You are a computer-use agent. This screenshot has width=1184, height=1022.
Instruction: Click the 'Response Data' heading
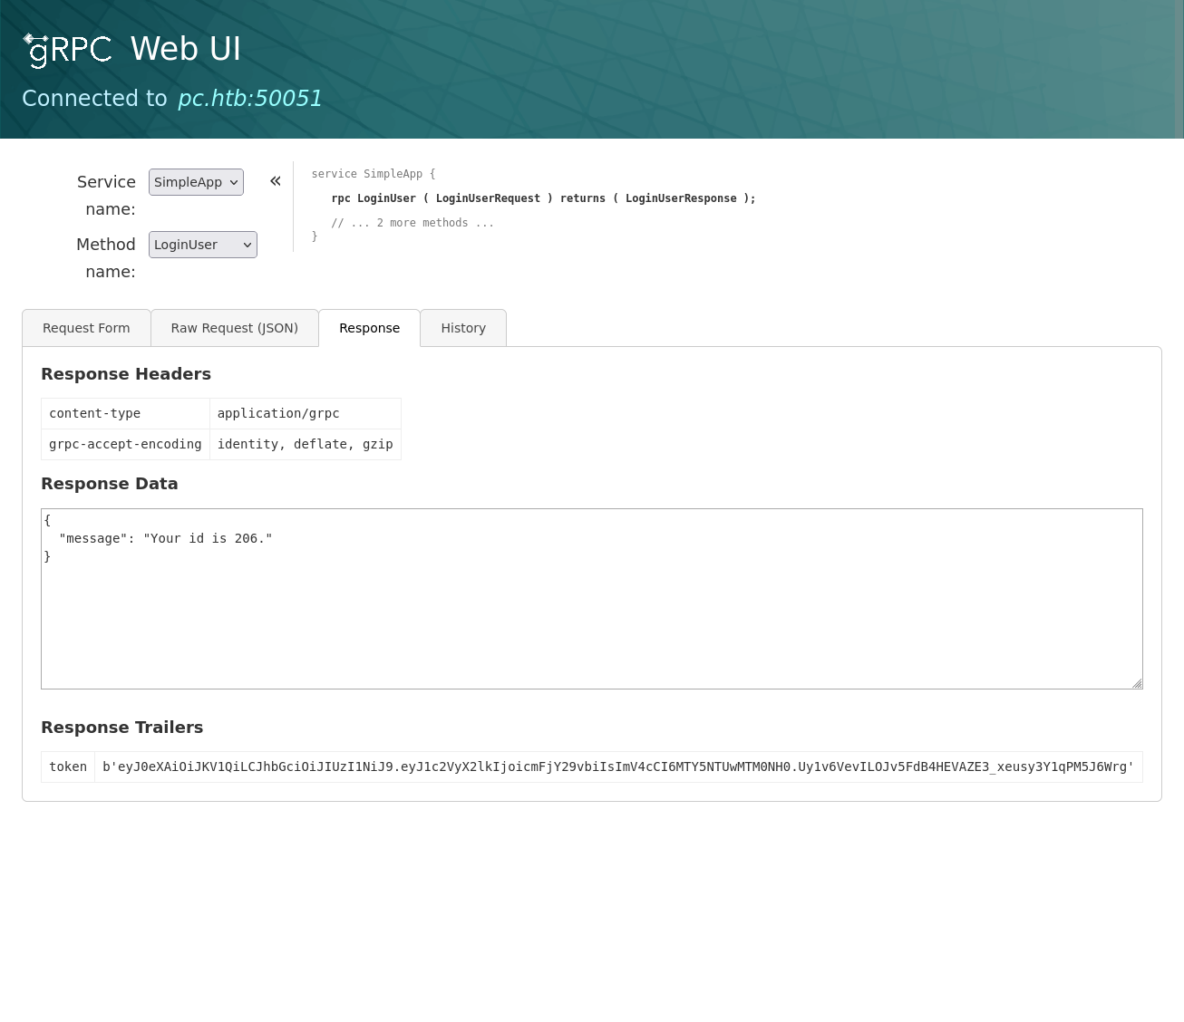[110, 484]
